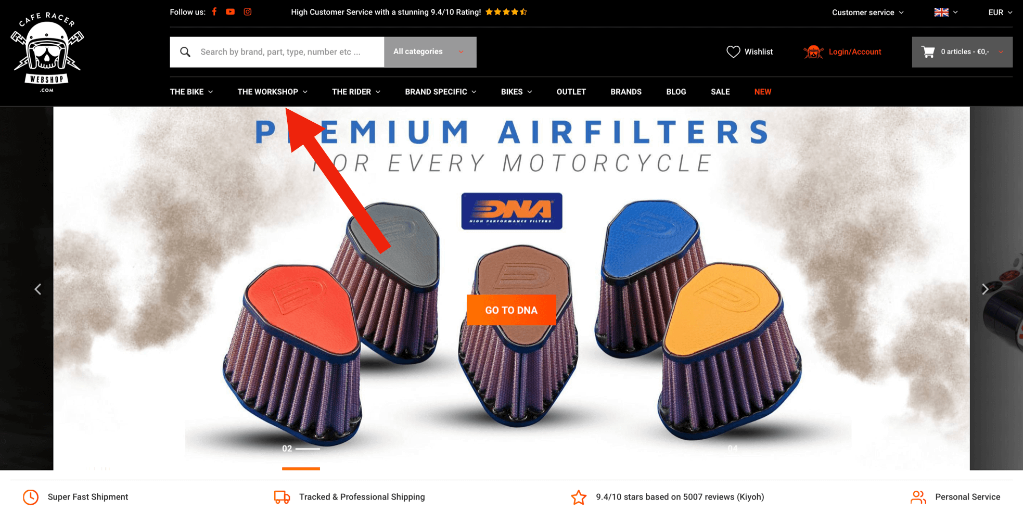Click the GO TO DNA button
The width and height of the screenshot is (1023, 511).
coord(511,310)
